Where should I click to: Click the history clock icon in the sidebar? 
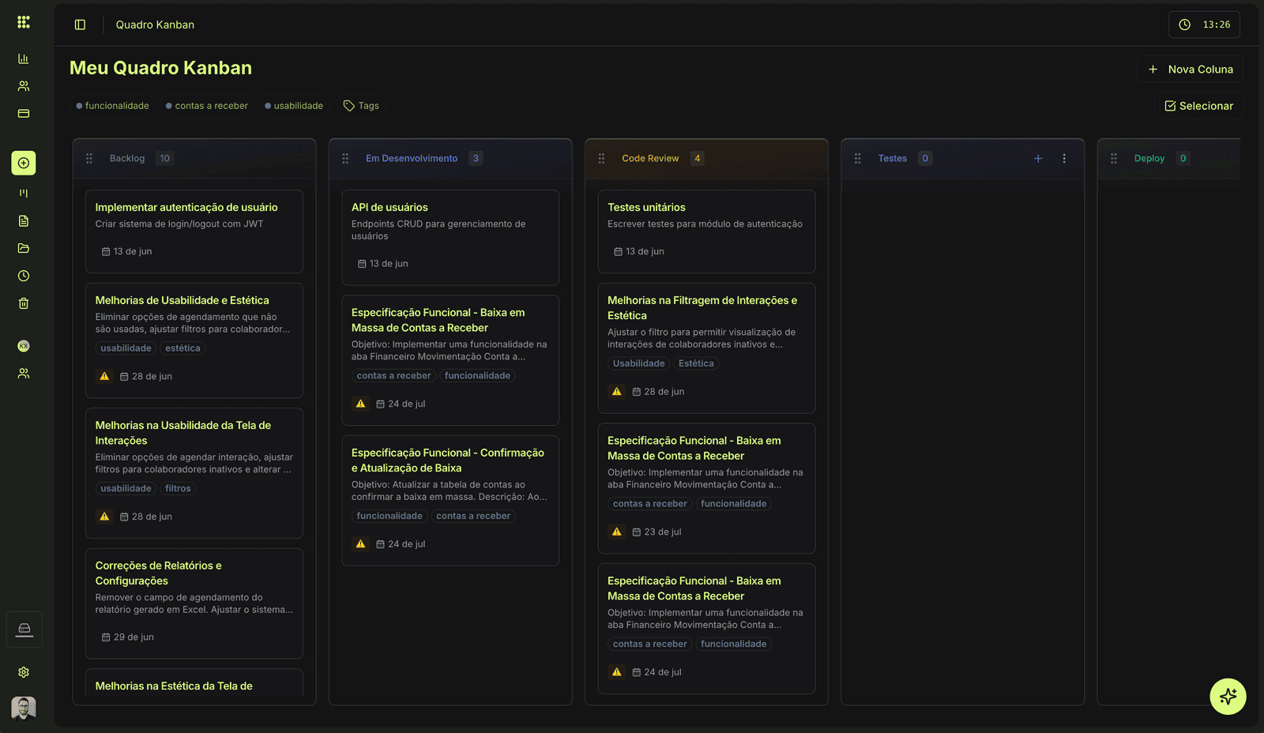tap(23, 276)
